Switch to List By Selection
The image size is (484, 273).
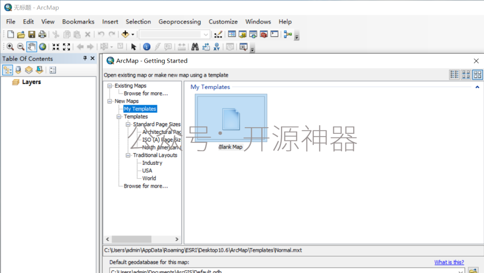click(x=39, y=70)
